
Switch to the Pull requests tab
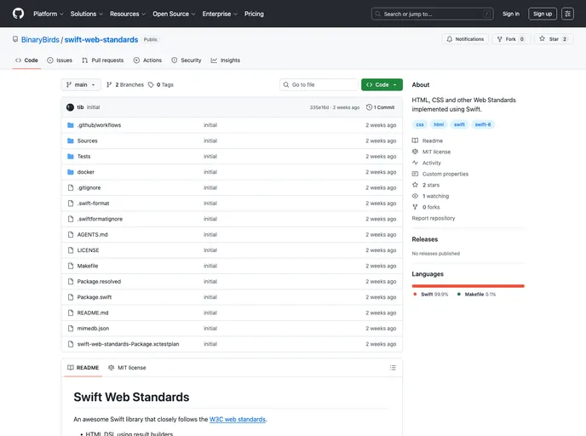click(103, 60)
